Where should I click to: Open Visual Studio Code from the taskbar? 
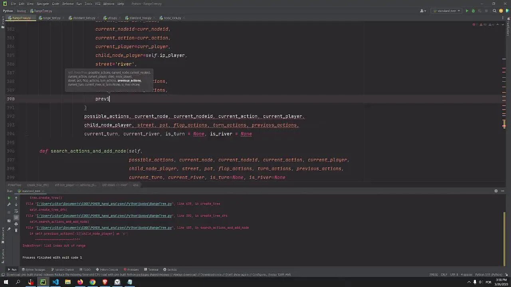pyautogui.click(x=55, y=282)
